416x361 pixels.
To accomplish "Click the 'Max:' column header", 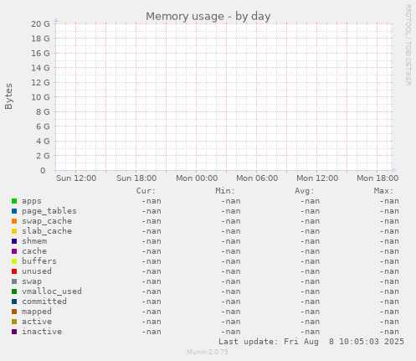I will (383, 191).
